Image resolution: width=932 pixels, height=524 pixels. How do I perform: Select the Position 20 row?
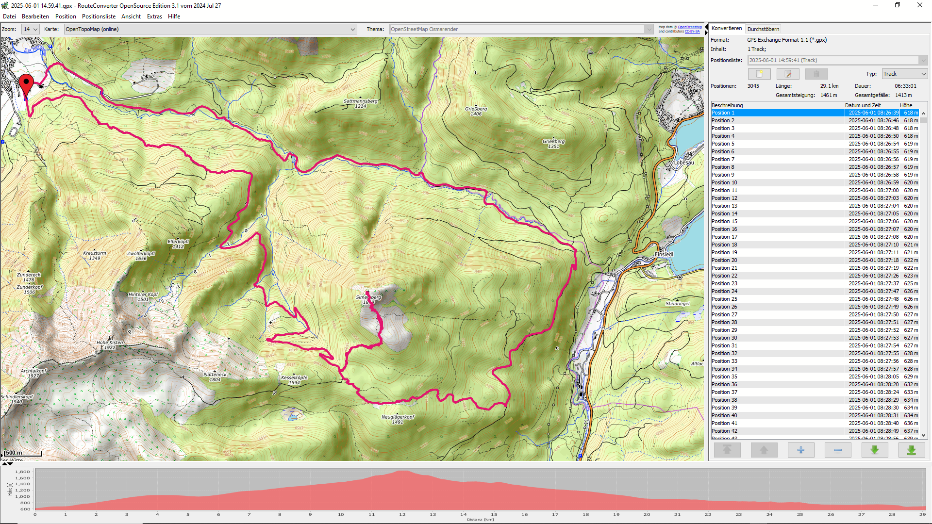[815, 260]
